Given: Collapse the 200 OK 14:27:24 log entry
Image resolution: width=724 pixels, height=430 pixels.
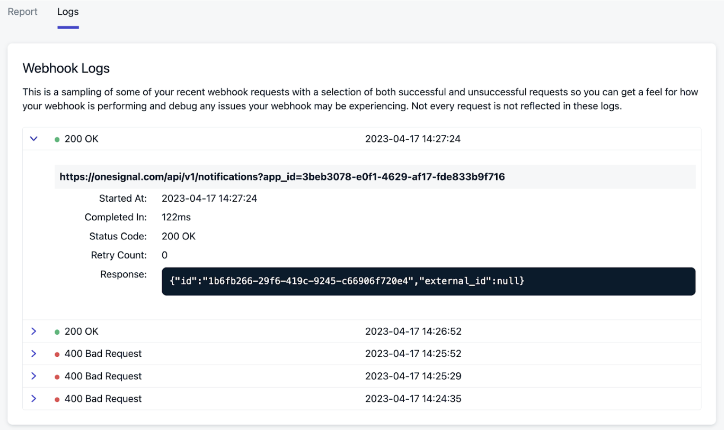Looking at the screenshot, I should point(34,139).
